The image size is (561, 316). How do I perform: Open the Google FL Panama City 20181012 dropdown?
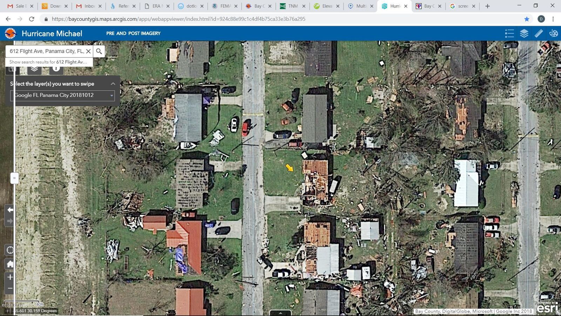click(111, 95)
